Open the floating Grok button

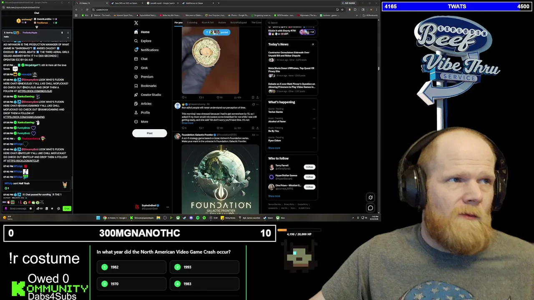coord(370,197)
